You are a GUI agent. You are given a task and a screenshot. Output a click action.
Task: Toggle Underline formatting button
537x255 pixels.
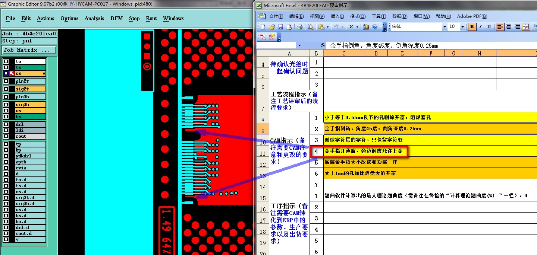click(489, 27)
